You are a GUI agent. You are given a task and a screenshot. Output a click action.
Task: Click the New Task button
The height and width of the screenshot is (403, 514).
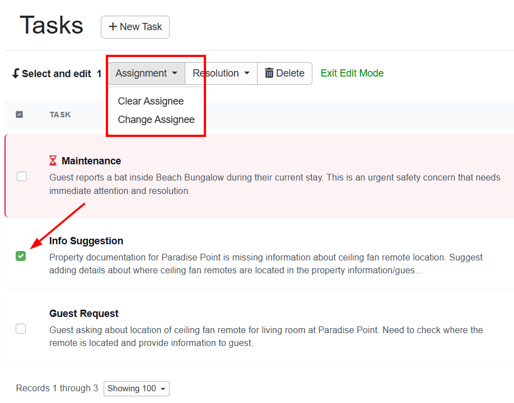tap(135, 27)
